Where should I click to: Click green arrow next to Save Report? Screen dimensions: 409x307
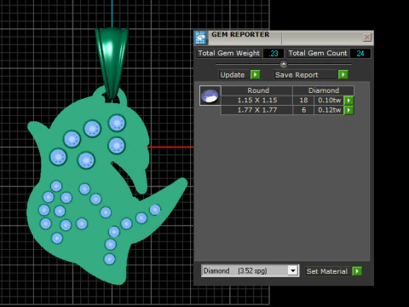[343, 74]
